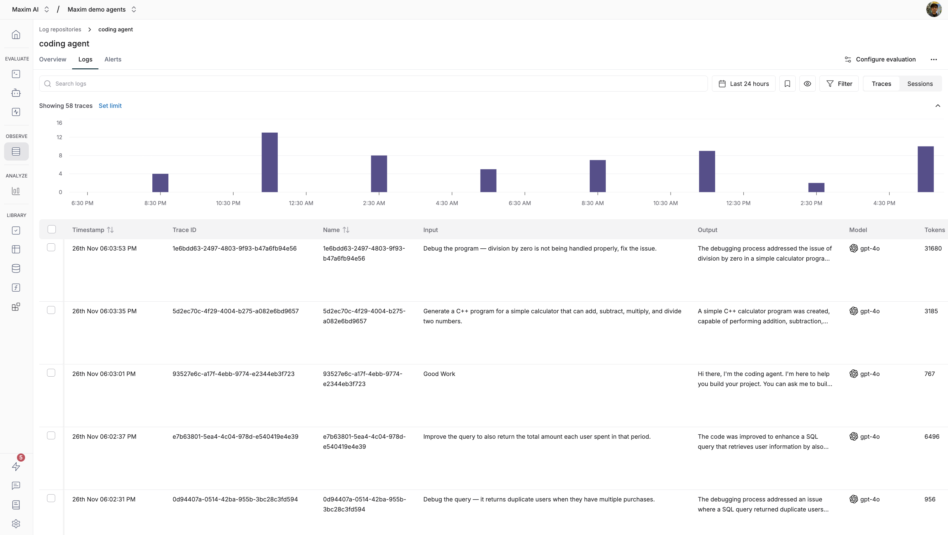948x535 pixels.
Task: Open the agent simulation bot icon in sidebar
Action: click(x=16, y=93)
